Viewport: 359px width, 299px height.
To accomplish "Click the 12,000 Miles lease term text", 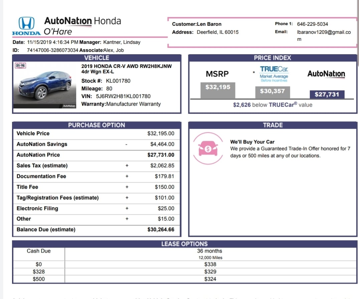I will 210,258.
